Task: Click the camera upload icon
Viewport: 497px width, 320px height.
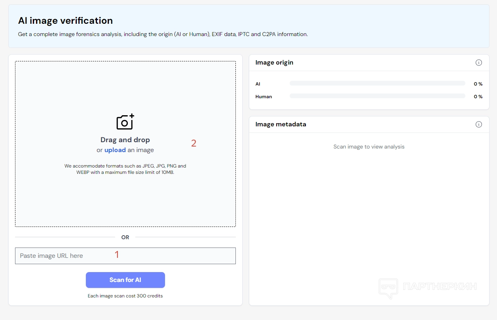Action: coord(125,122)
